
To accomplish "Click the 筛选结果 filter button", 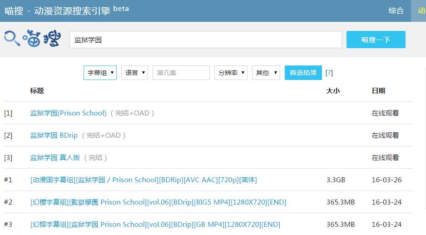I will click(x=303, y=73).
